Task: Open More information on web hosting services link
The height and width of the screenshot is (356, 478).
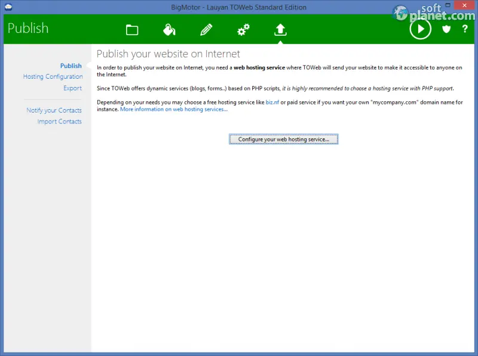Action: [174, 109]
